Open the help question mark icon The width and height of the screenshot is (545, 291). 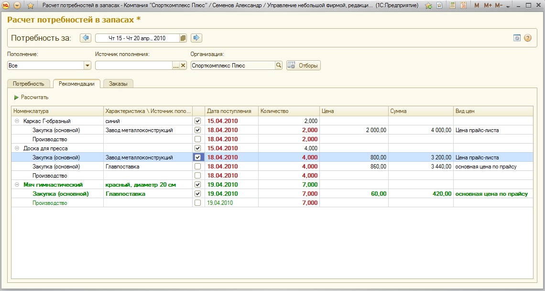point(528,38)
